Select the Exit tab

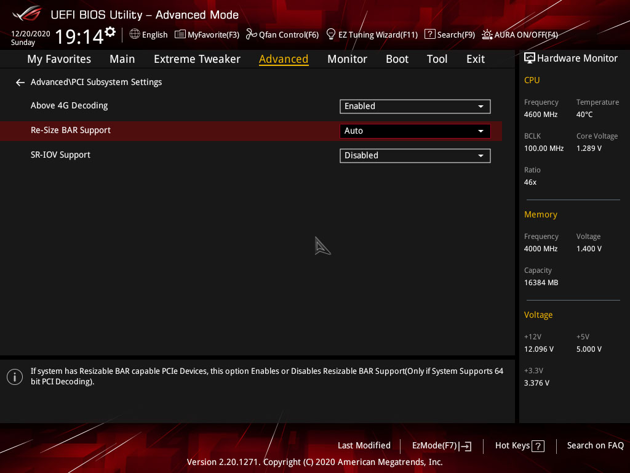(x=476, y=59)
